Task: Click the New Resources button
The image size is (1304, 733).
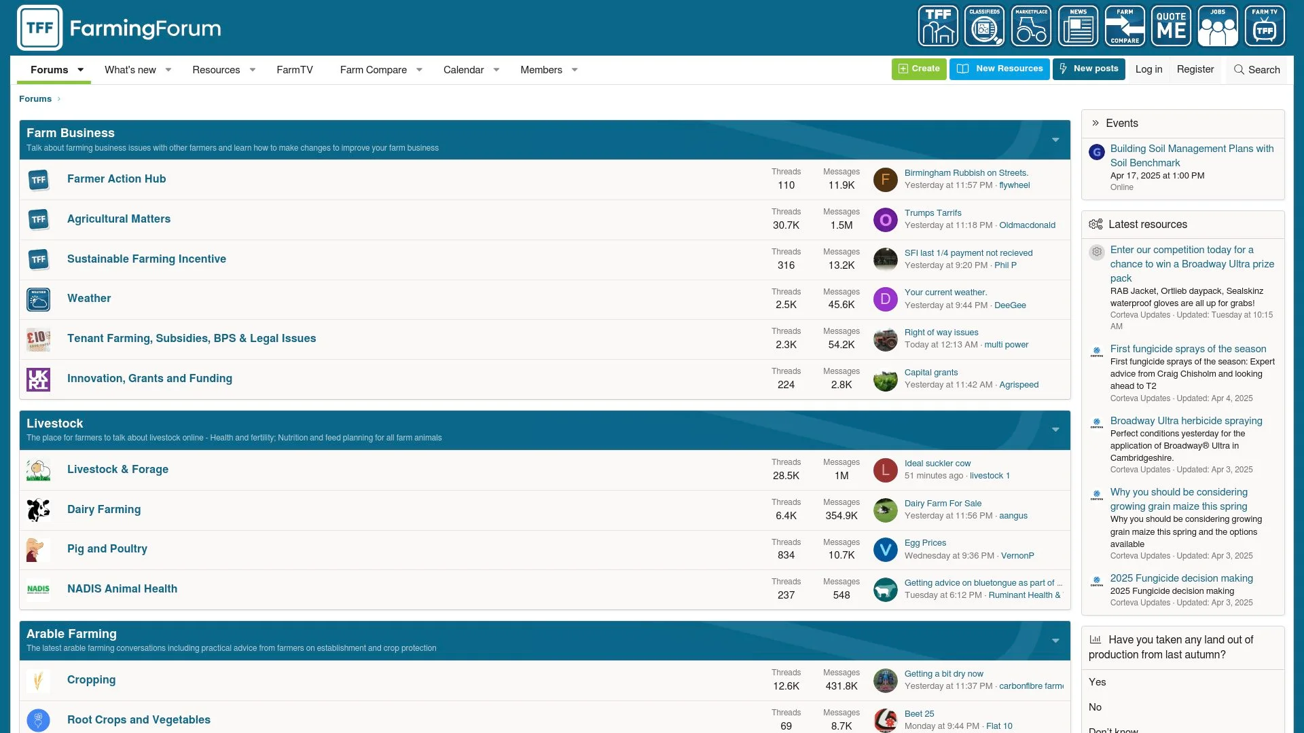Action: point(1000,69)
